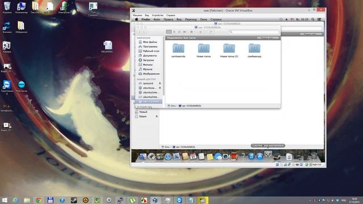Open the Finder arrange-by dropdown

tap(202, 32)
